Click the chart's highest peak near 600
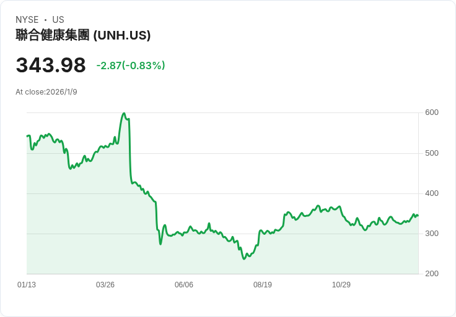 [x=124, y=114]
